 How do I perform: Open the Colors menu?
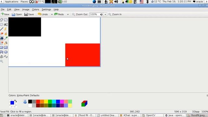35,9
